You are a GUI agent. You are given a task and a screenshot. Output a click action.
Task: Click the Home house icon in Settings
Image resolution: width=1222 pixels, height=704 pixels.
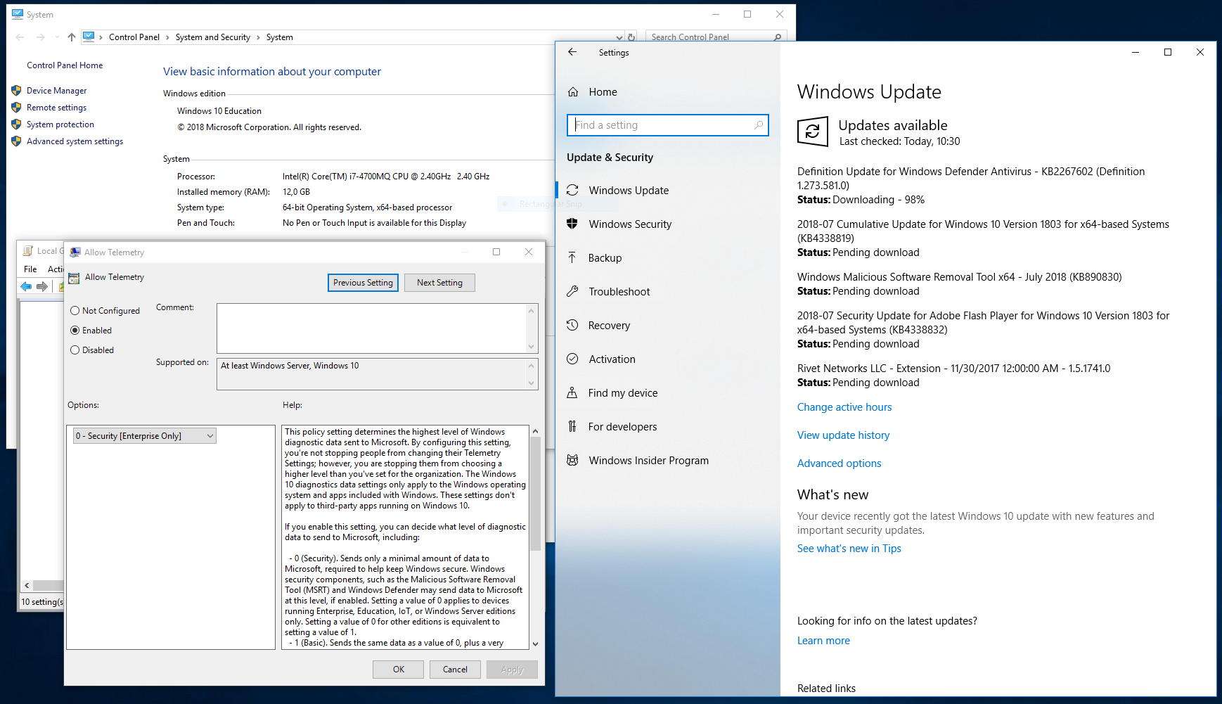[x=573, y=92]
